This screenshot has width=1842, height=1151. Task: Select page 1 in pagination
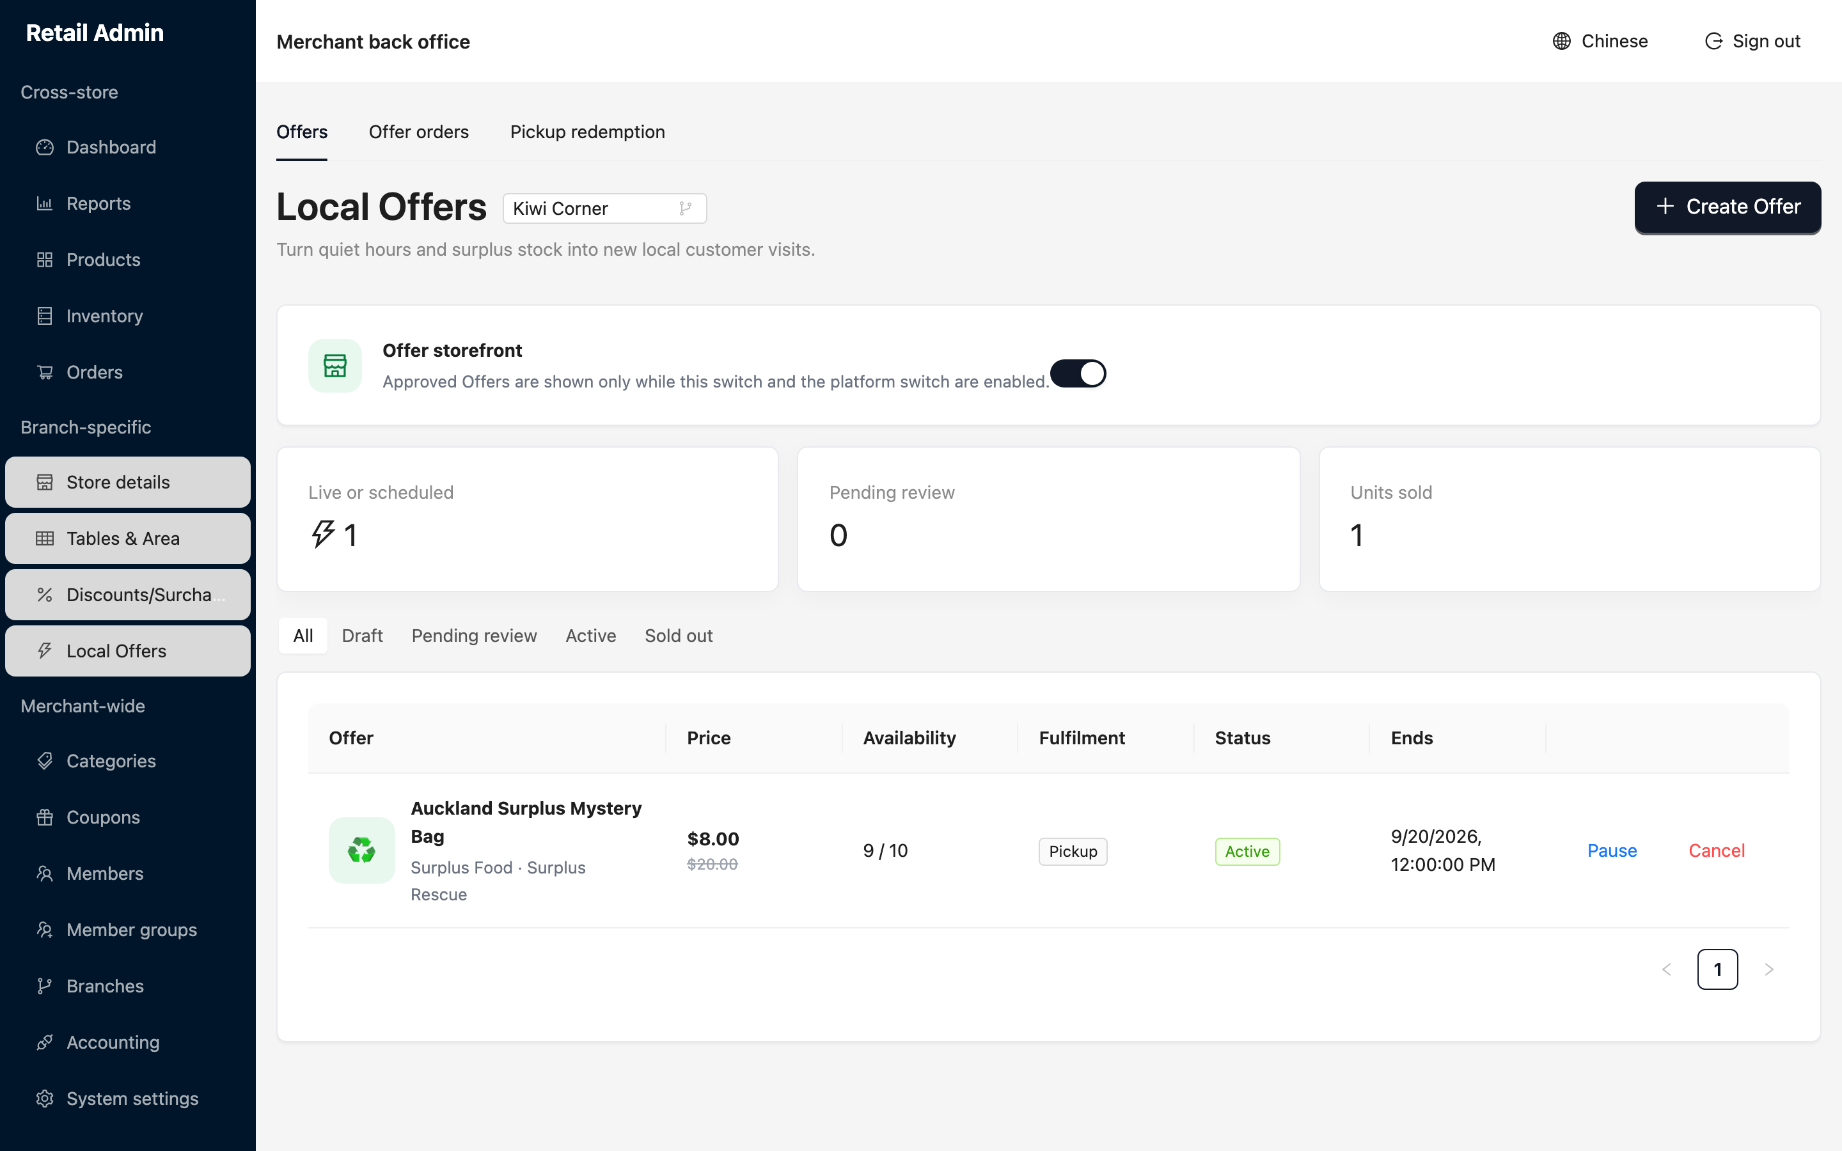click(1717, 969)
